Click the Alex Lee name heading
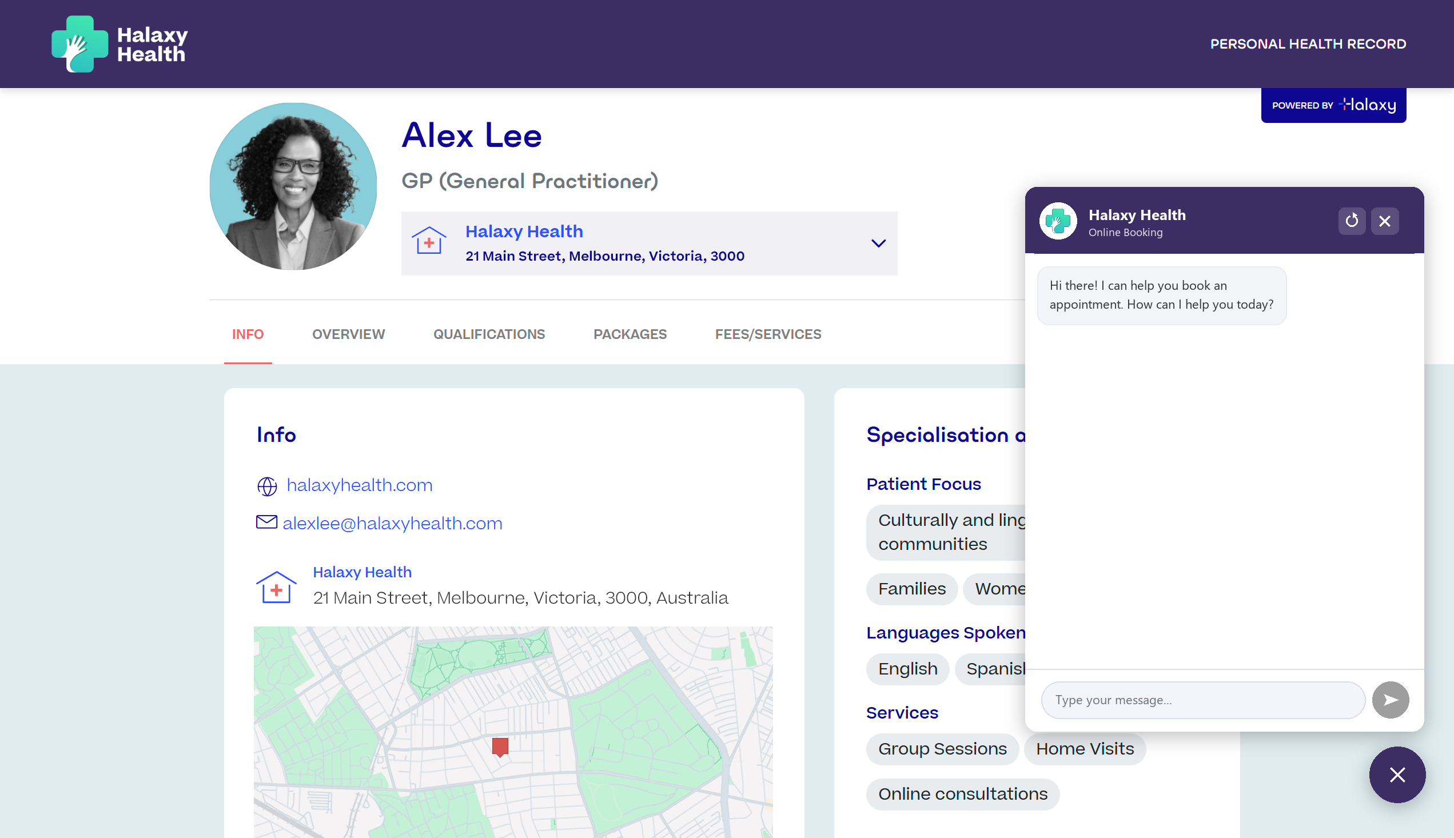The width and height of the screenshot is (1454, 838). coord(472,135)
